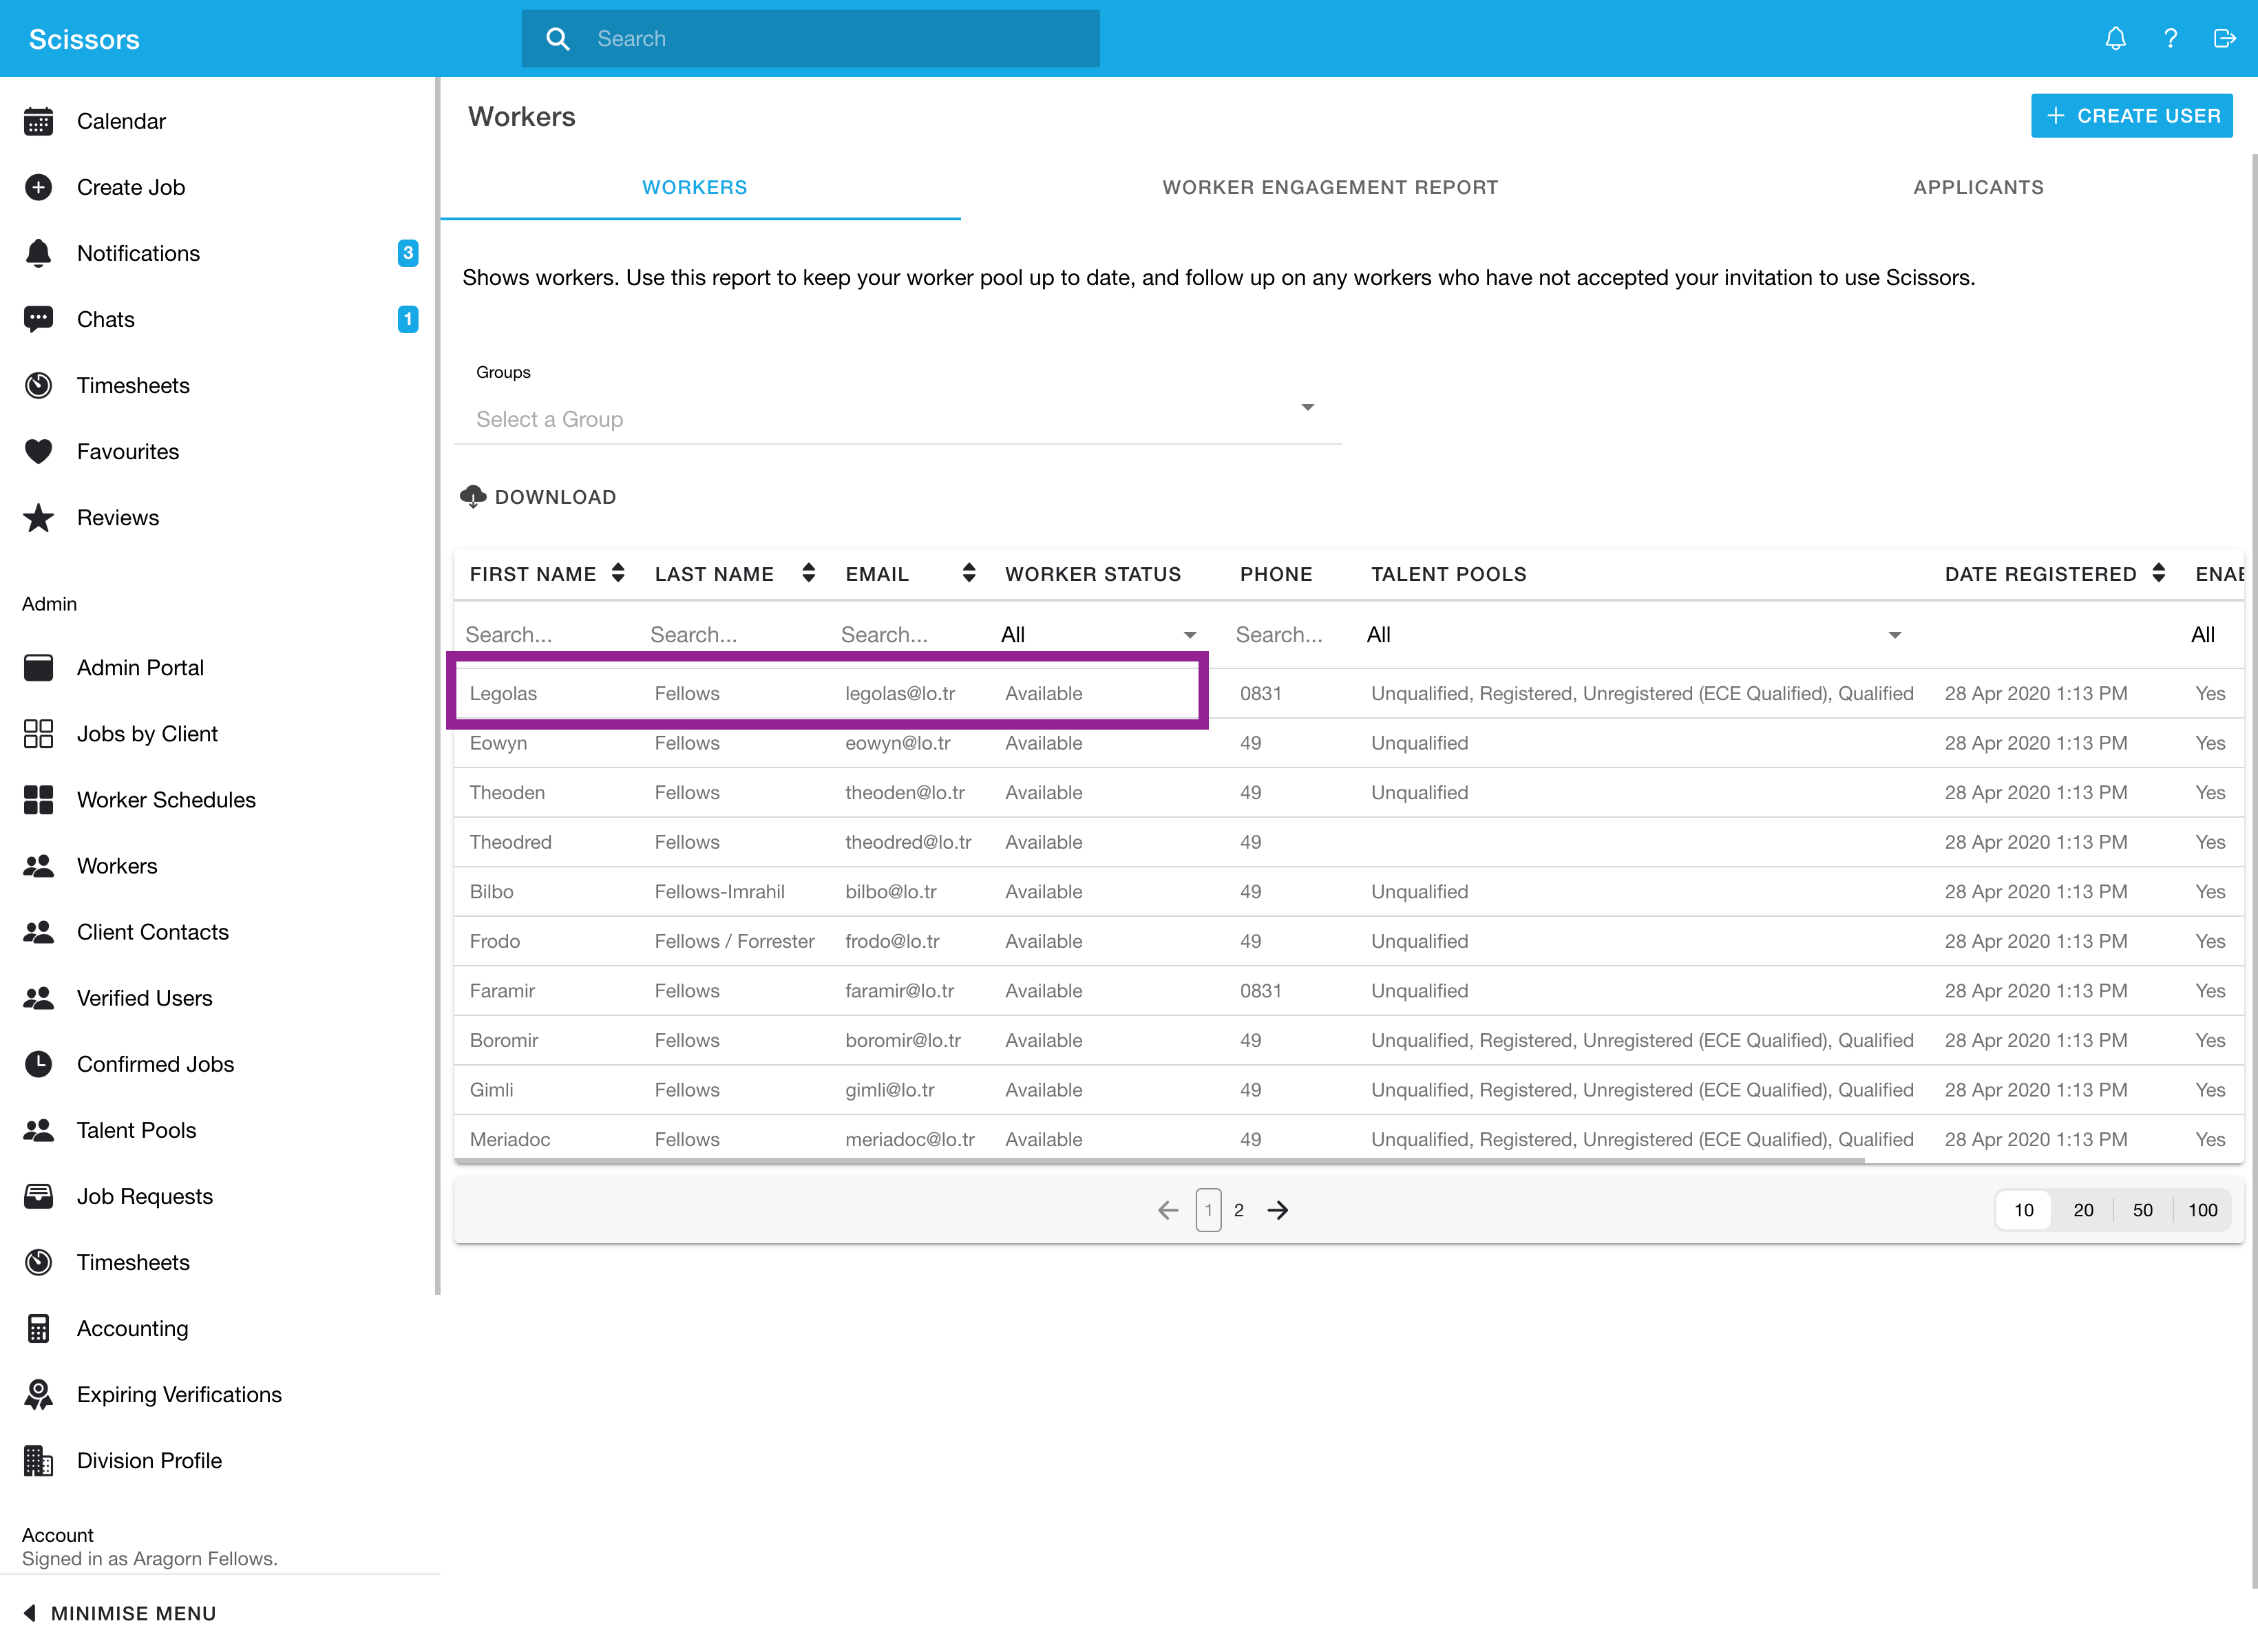Open the help question mark icon
The image size is (2258, 1652).
pyautogui.click(x=2170, y=39)
